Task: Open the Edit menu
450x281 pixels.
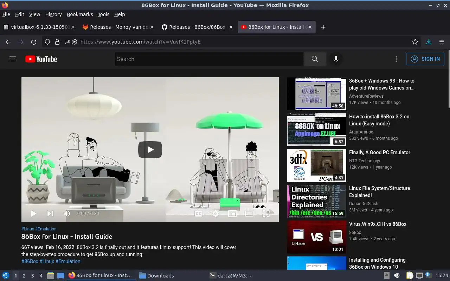Action: tap(20, 14)
